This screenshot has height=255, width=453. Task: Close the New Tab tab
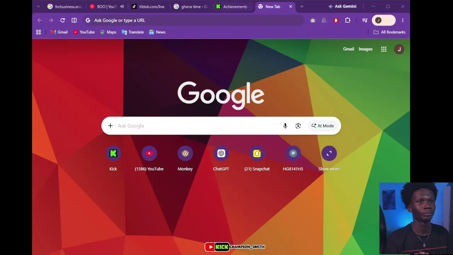(x=291, y=6)
